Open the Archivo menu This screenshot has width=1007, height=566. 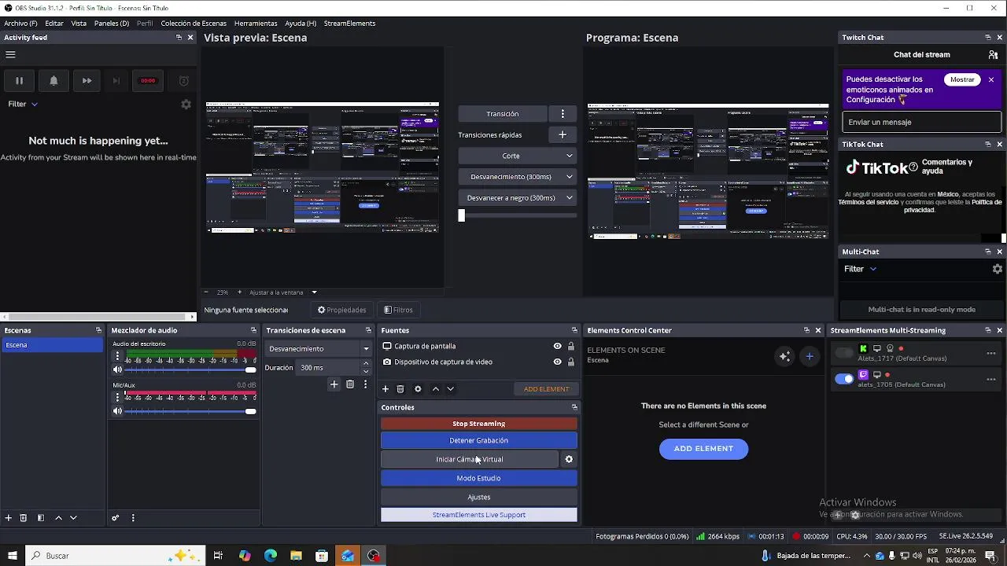click(20, 24)
